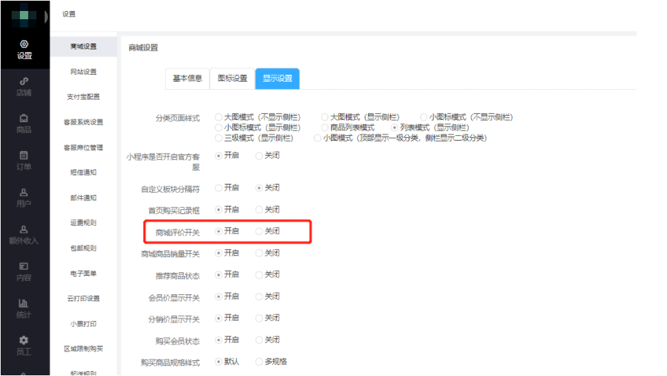Viewport: 667px width, 376px height.
Task: Open 客服系统设置 in the submenu
Action: tap(83, 122)
